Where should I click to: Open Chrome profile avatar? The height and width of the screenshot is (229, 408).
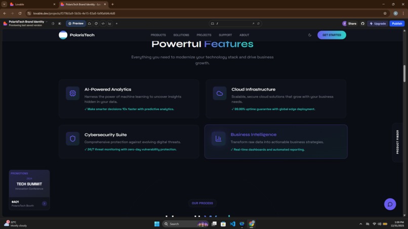(395, 13)
